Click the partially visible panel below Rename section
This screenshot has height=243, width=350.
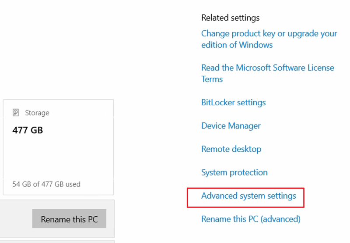(x=57, y=242)
